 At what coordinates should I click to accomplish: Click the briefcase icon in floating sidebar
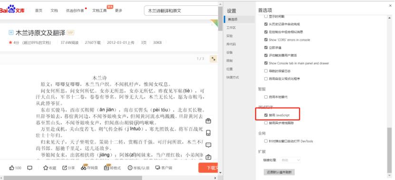[x=208, y=121]
